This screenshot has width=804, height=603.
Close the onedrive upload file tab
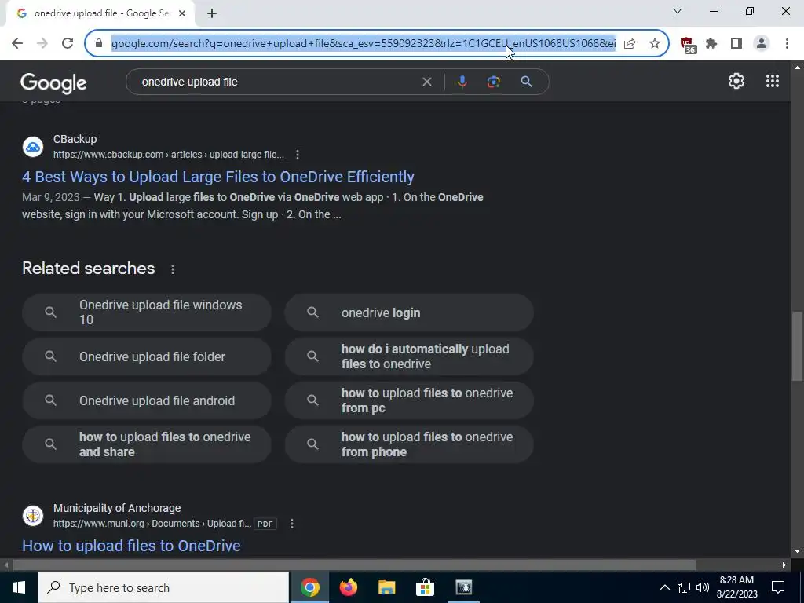[x=182, y=14]
